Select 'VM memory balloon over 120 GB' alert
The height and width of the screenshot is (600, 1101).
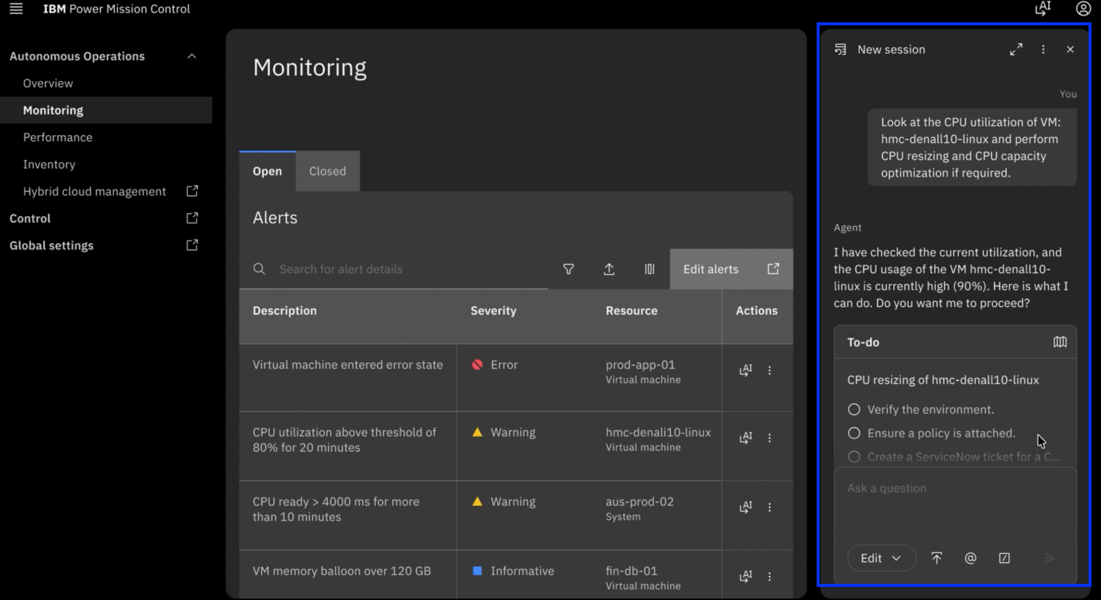(341, 571)
